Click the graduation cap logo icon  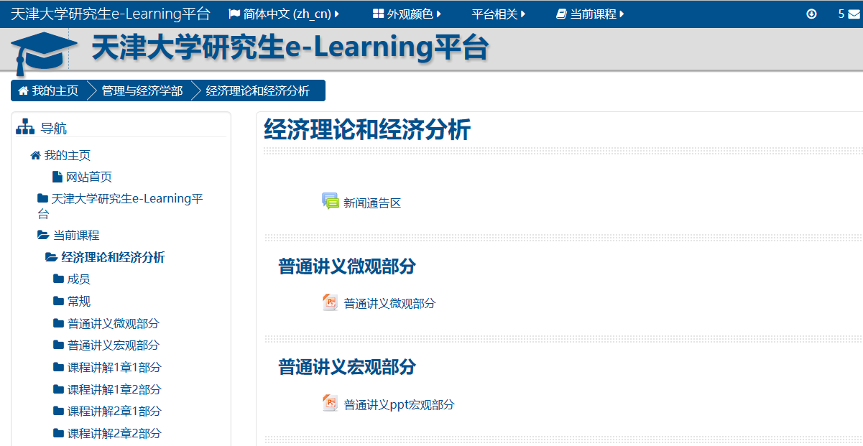(43, 52)
